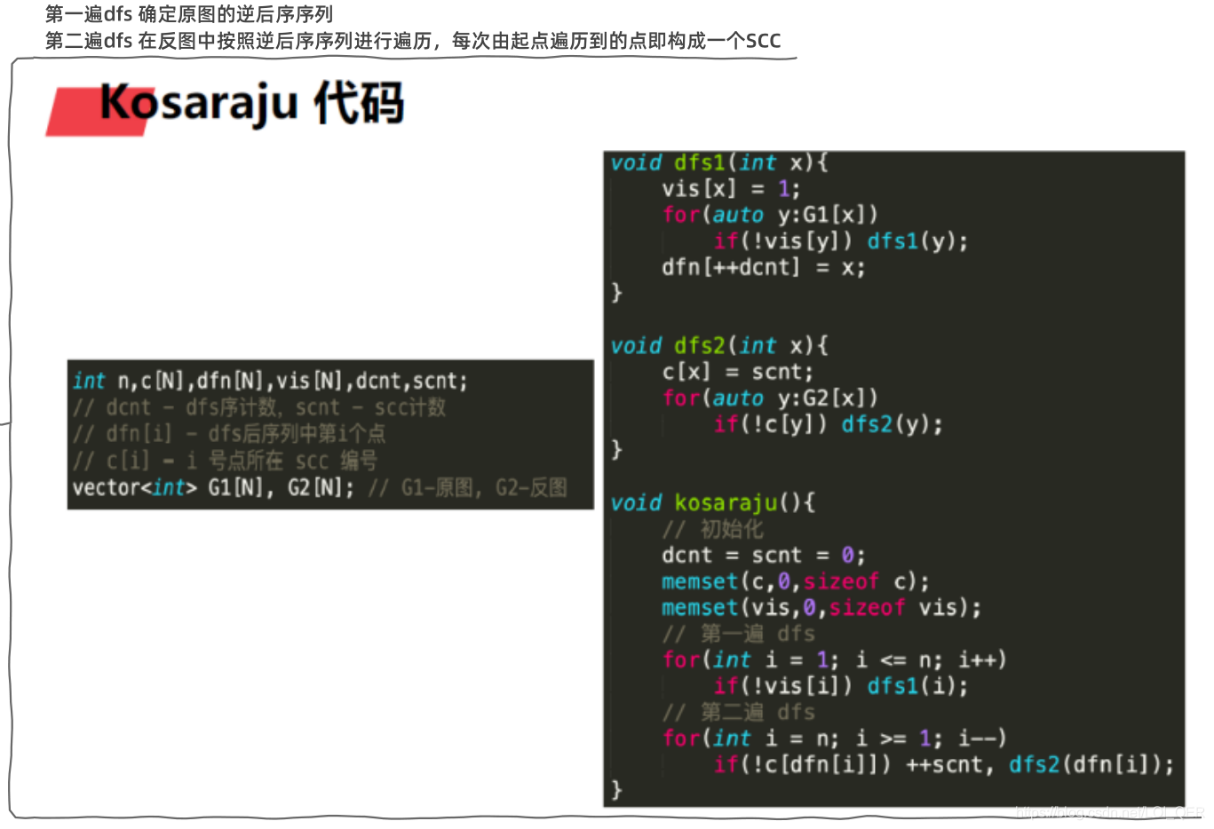
Task: Click 'if(!c[y]) dfs2(y);' line
Action: click(828, 423)
